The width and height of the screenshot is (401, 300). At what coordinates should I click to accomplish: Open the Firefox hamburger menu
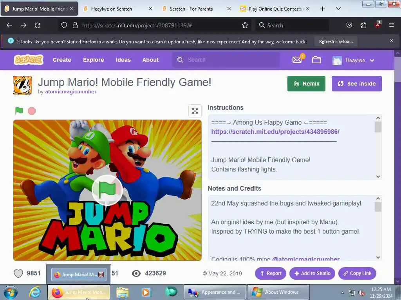391,25
